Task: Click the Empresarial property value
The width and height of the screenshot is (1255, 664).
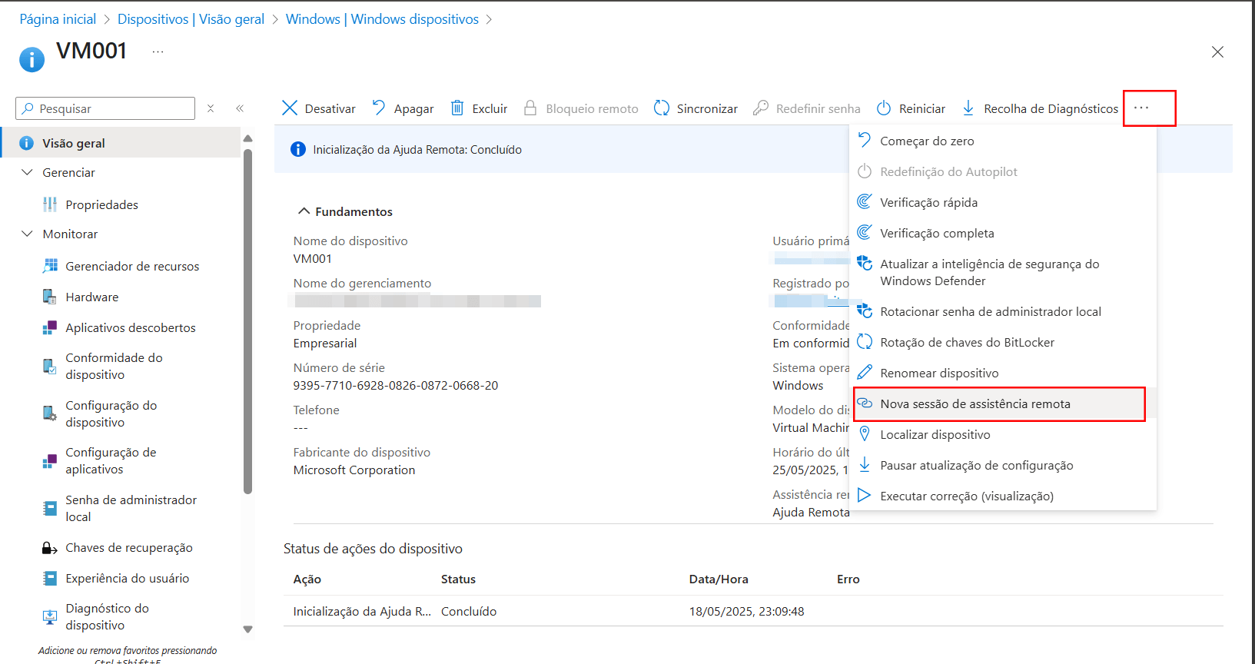Action: click(325, 343)
